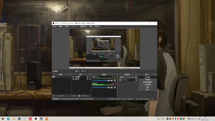Pop out the Scene Transitions dock panel
Image resolution: width=215 pixels, height=121 pixels.
(136, 74)
